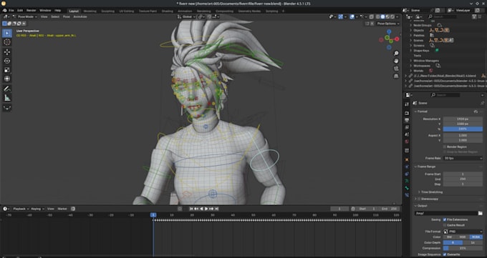Screen dimensions: 487x258
Task: Click the Resolution percentage 100% slider
Action: click(463, 129)
